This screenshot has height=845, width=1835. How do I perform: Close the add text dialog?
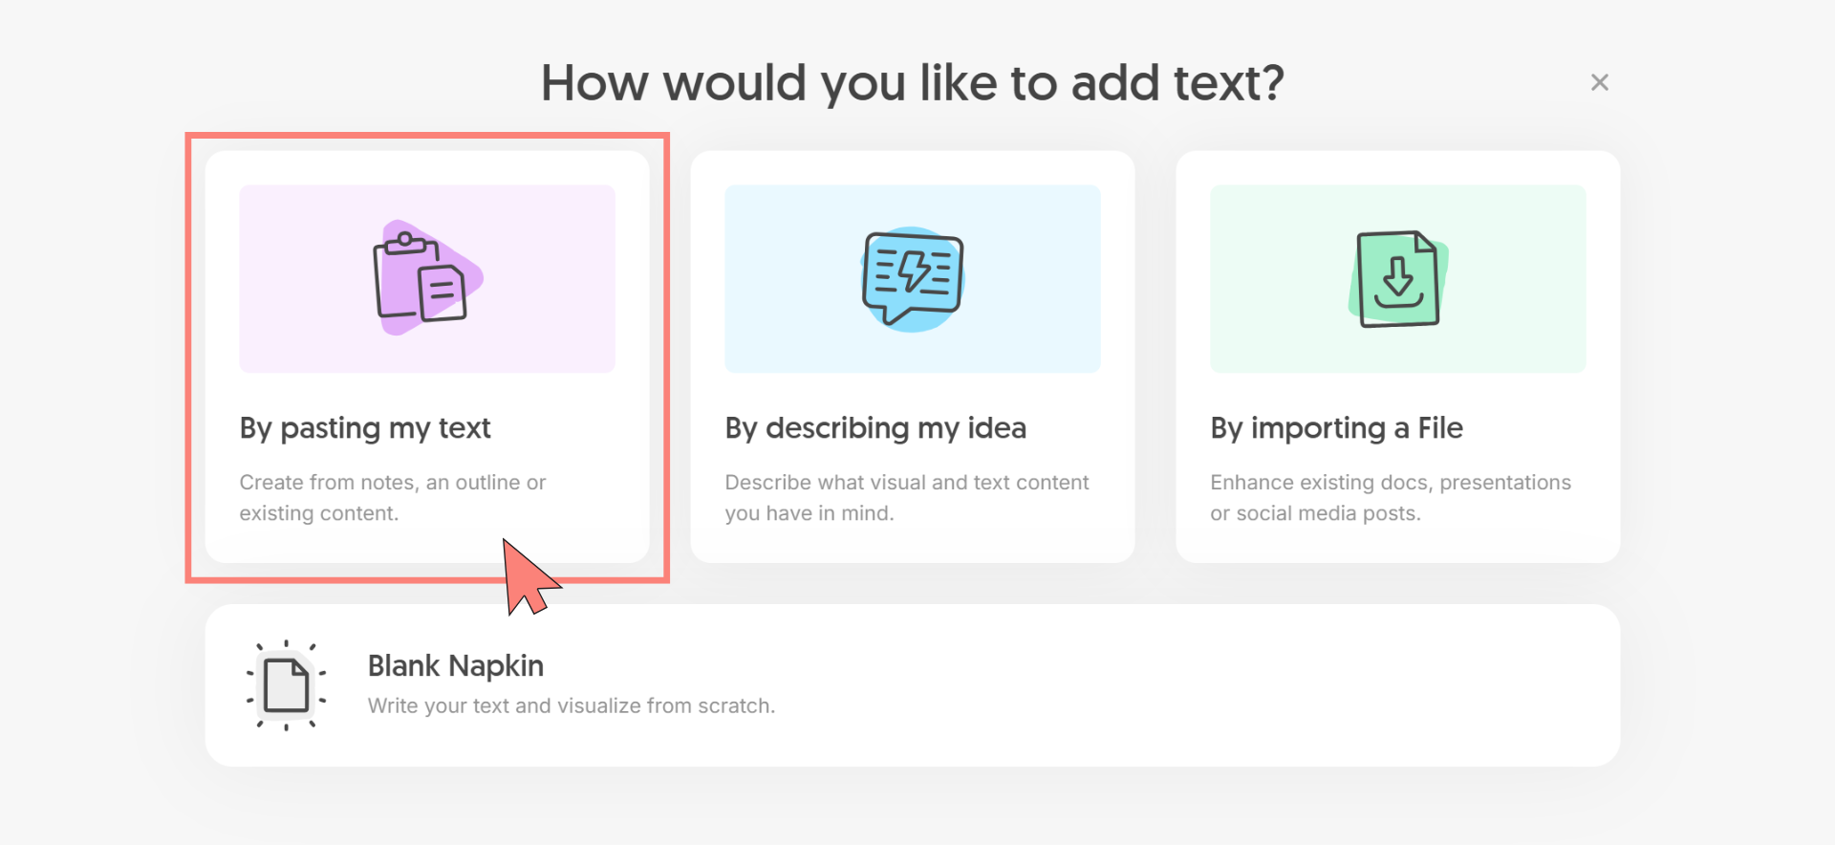pos(1599,82)
